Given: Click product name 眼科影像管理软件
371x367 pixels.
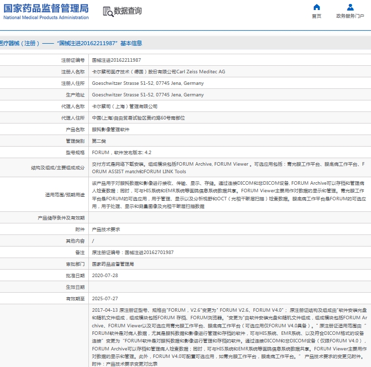Looking at the screenshot, I should coord(111,130).
